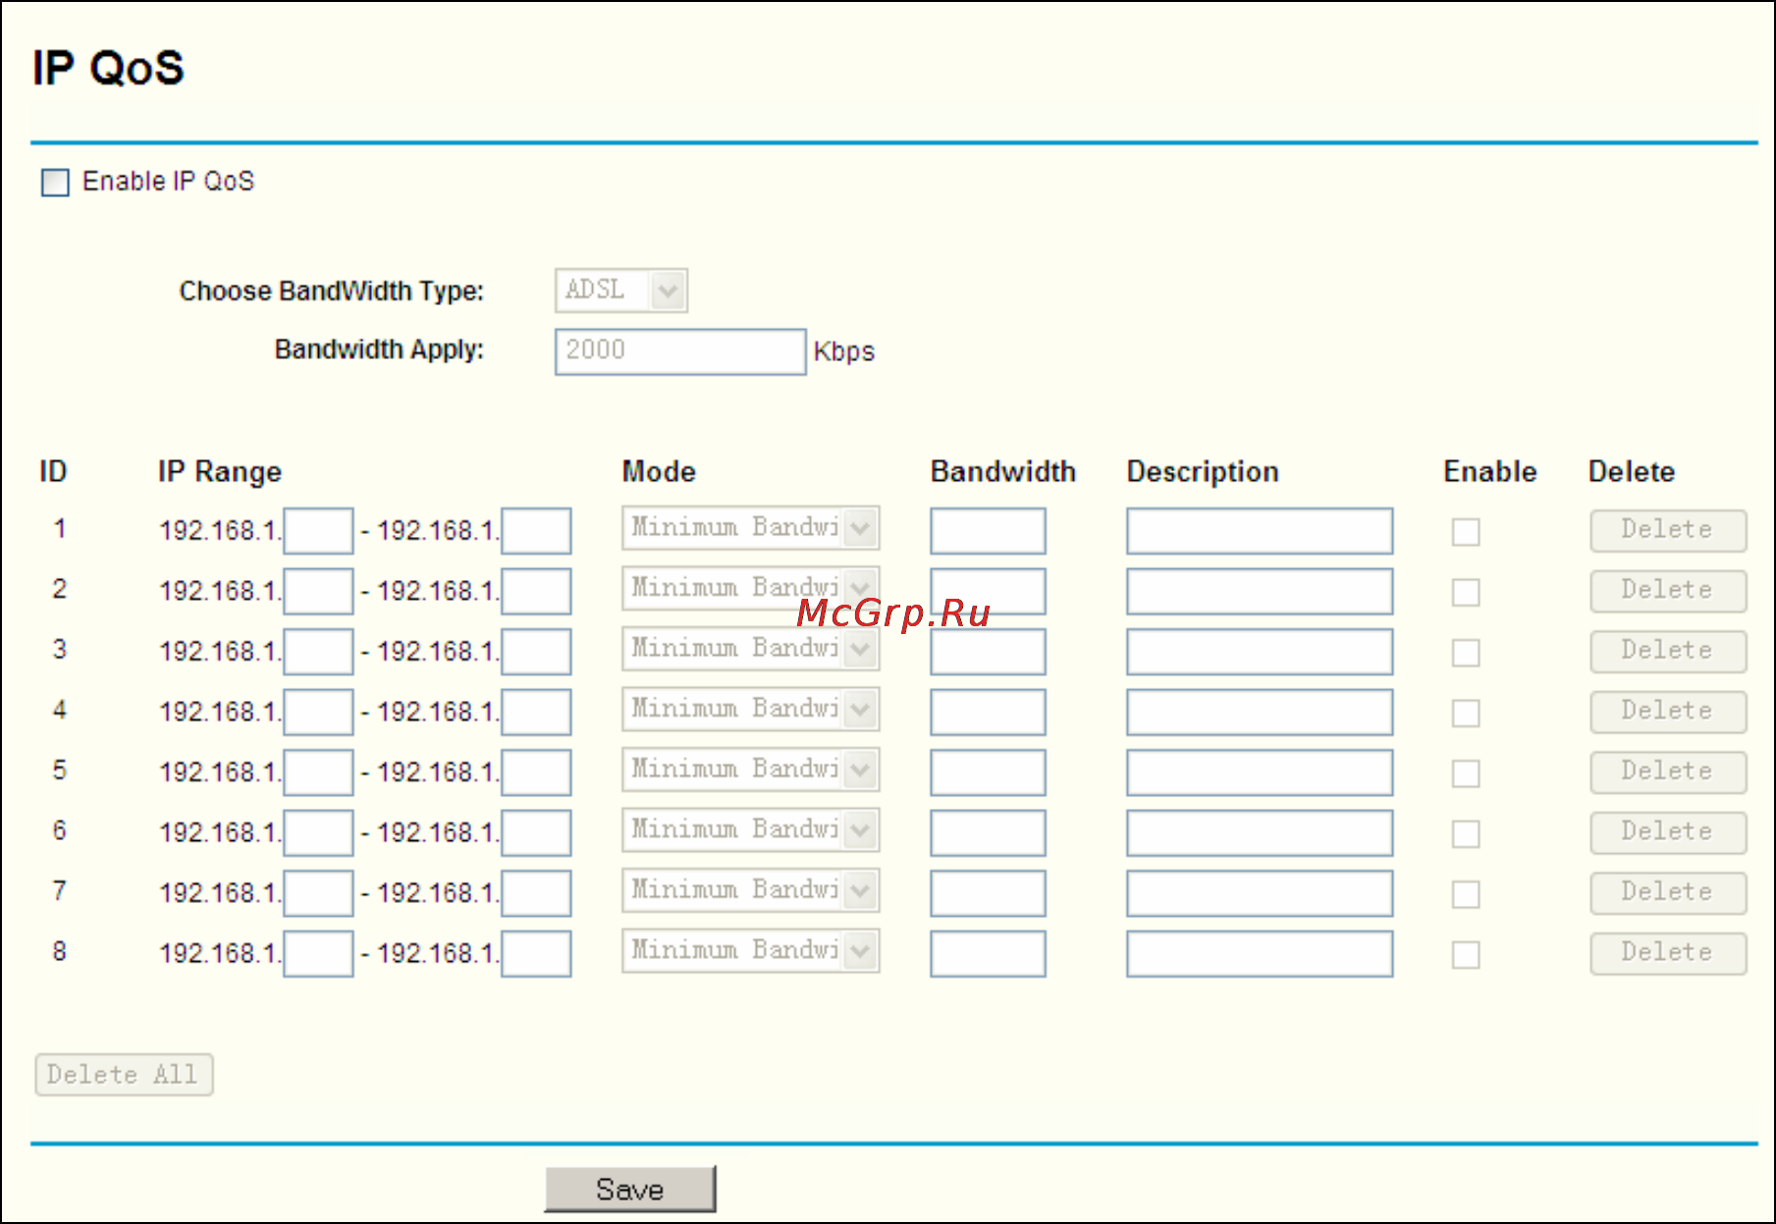The width and height of the screenshot is (1776, 1224).
Task: Click Delete button for rule 5
Action: pos(1668,772)
